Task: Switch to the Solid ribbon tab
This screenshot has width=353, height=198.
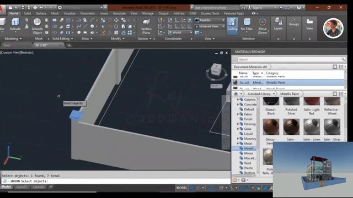Action: (x=27, y=13)
